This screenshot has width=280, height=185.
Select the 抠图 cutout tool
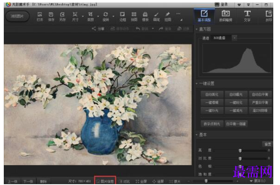pyautogui.click(x=168, y=17)
